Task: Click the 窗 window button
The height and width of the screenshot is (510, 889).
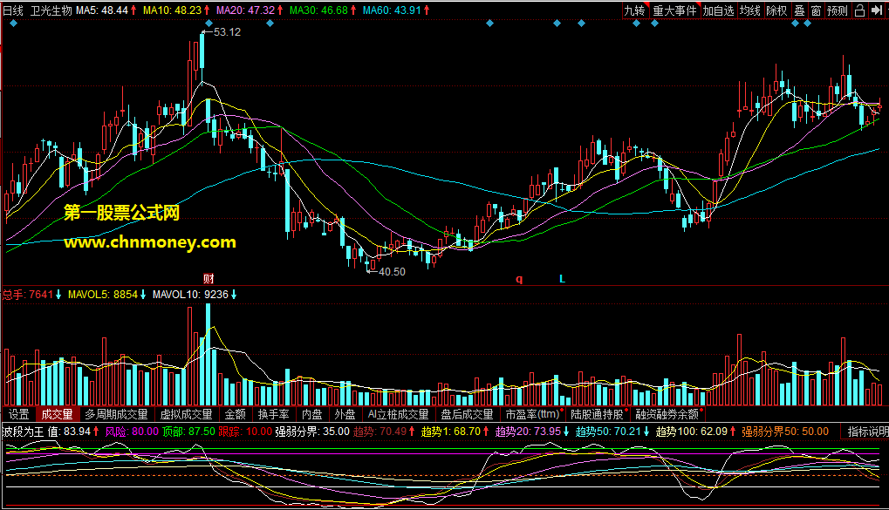Action: tap(816, 10)
